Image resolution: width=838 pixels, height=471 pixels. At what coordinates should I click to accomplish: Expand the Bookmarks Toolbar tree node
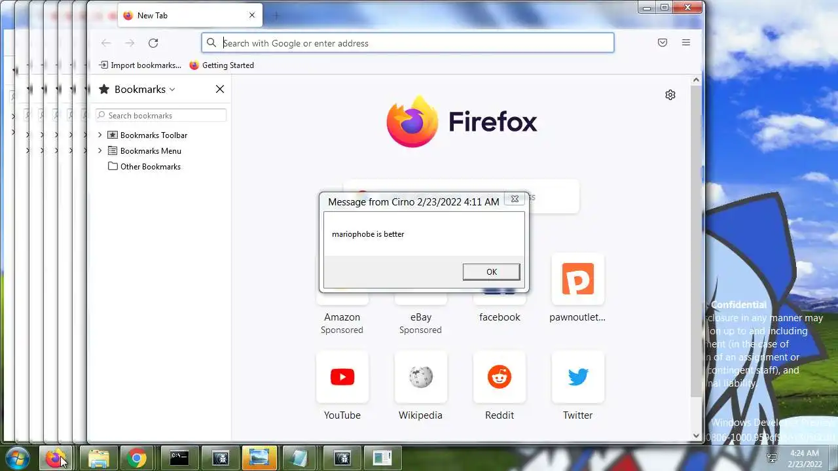tap(100, 135)
